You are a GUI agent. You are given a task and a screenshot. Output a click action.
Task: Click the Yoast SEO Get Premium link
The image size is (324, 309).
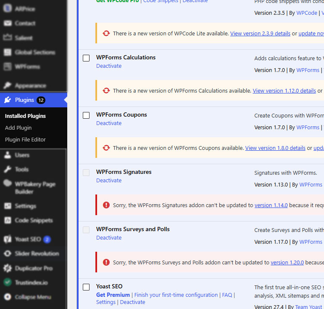pyautogui.click(x=113, y=295)
